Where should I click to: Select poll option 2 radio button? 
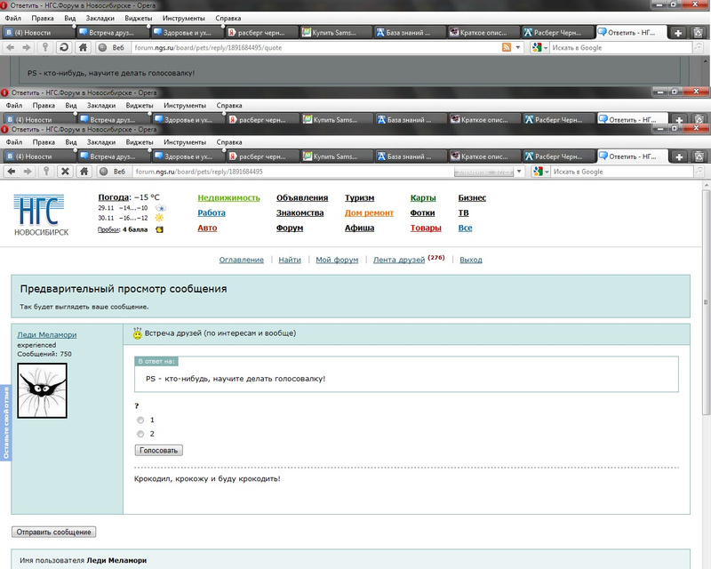coord(140,434)
